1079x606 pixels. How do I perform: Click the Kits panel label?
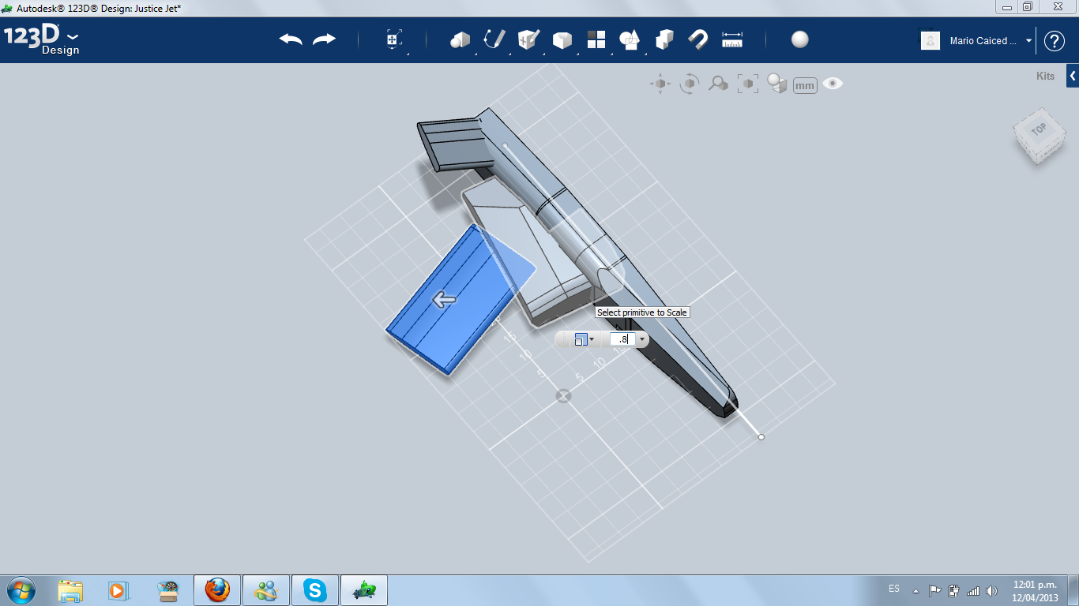point(1045,77)
